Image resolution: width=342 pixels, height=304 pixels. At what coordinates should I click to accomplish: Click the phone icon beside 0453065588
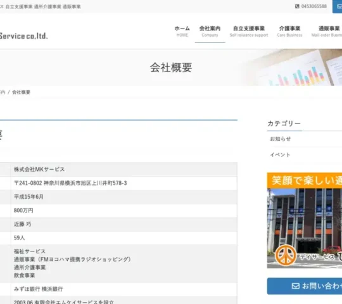tap(297, 6)
